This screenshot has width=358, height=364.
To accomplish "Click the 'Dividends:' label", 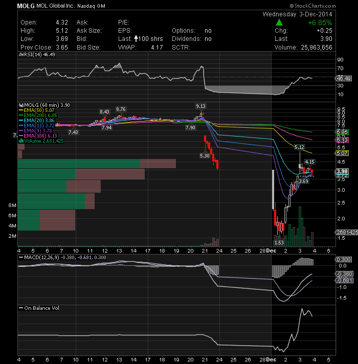I will [187, 39].
